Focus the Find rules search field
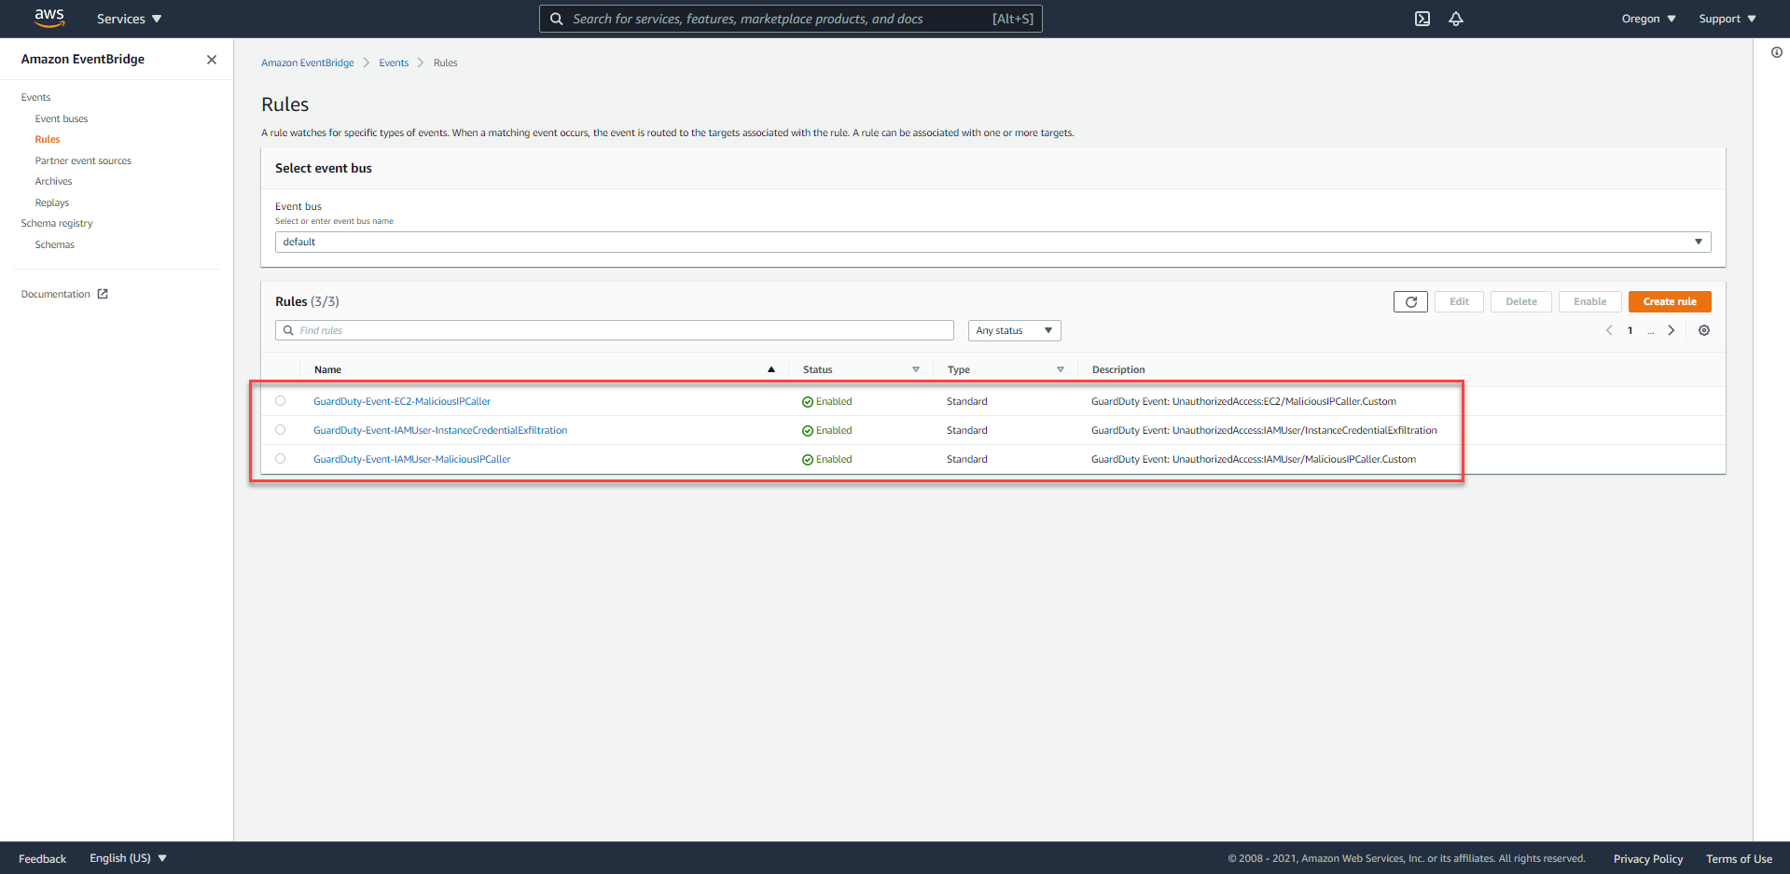The image size is (1790, 874). (x=615, y=330)
